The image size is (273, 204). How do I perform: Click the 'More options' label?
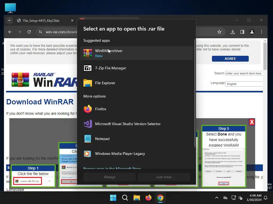95,96
